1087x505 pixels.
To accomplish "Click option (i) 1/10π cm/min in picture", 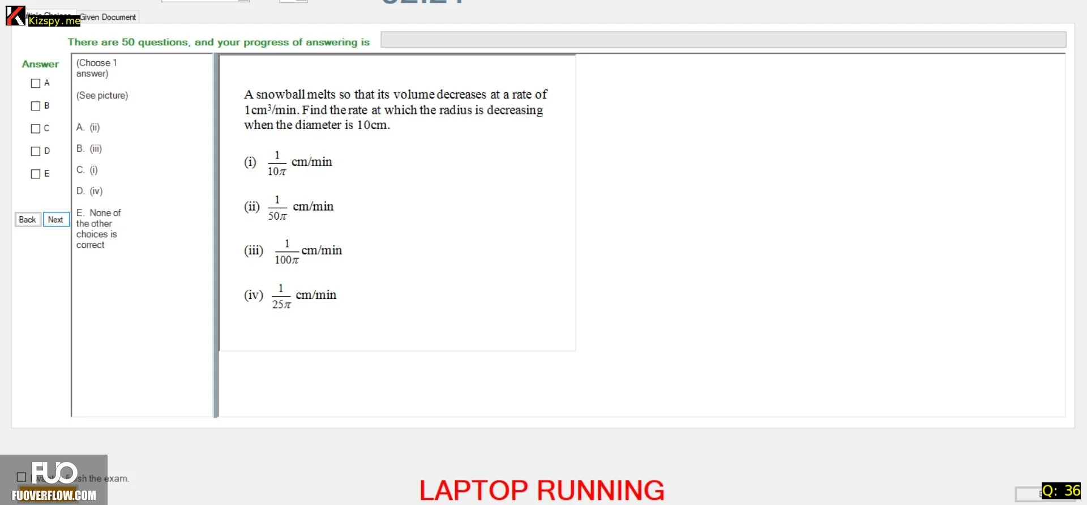I will pos(288,163).
